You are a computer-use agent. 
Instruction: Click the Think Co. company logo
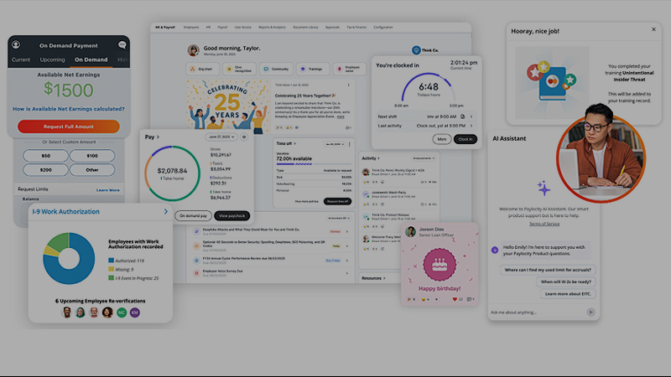coord(417,50)
